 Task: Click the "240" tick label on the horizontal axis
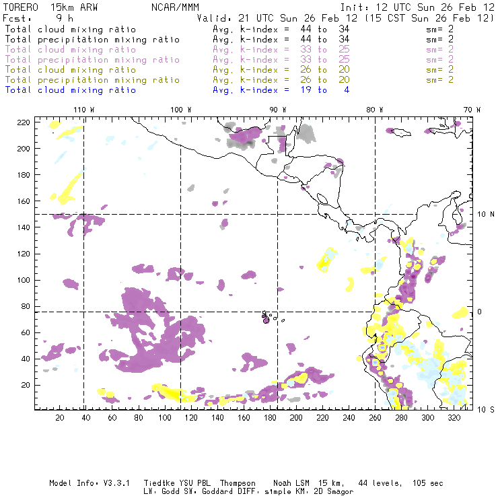click(x=349, y=417)
